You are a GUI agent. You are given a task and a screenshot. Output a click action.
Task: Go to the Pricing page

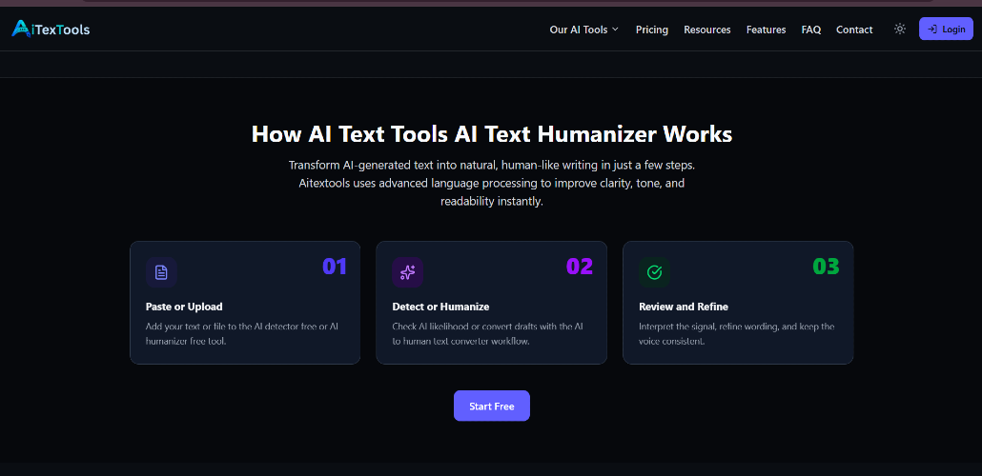(652, 30)
